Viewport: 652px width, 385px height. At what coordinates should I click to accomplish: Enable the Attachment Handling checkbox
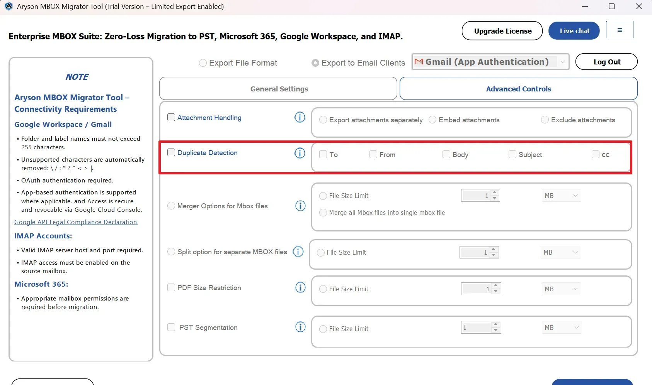point(171,117)
